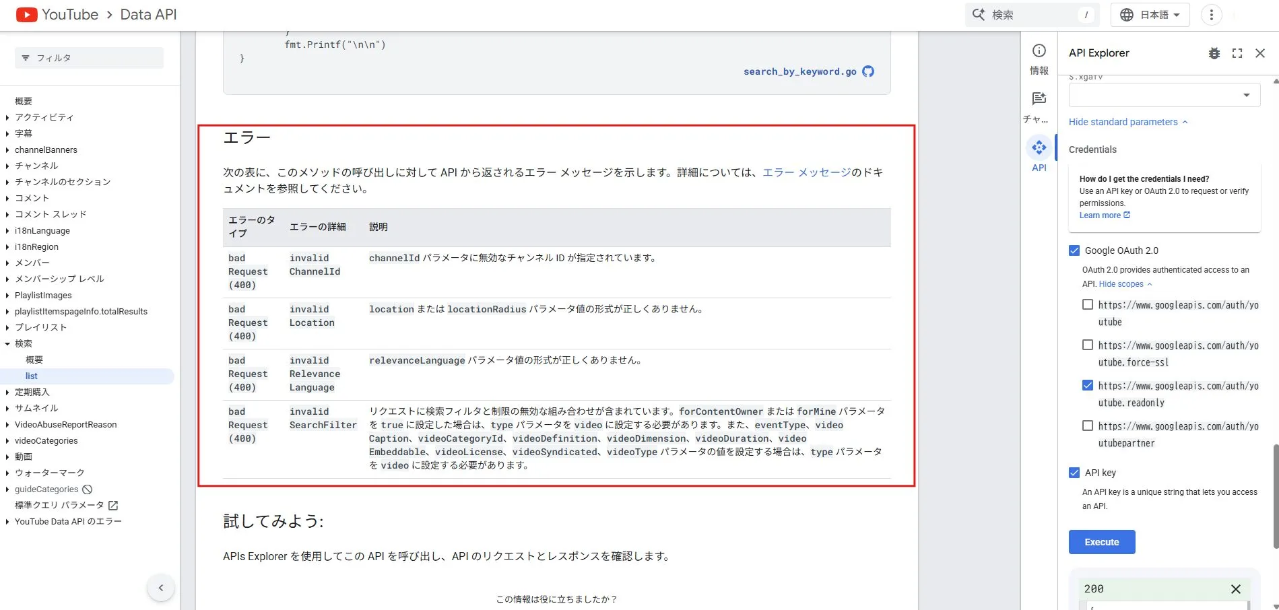Viewport: 1279px width, 610px height.
Task: Click the deprecated icon beside guideCategories
Action: pyautogui.click(x=88, y=489)
